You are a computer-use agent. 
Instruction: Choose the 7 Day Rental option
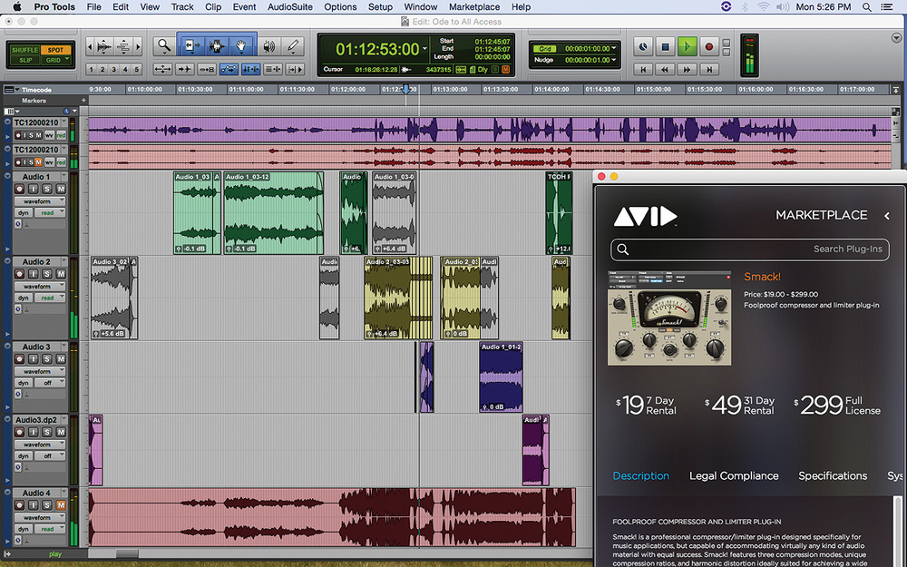(x=646, y=406)
